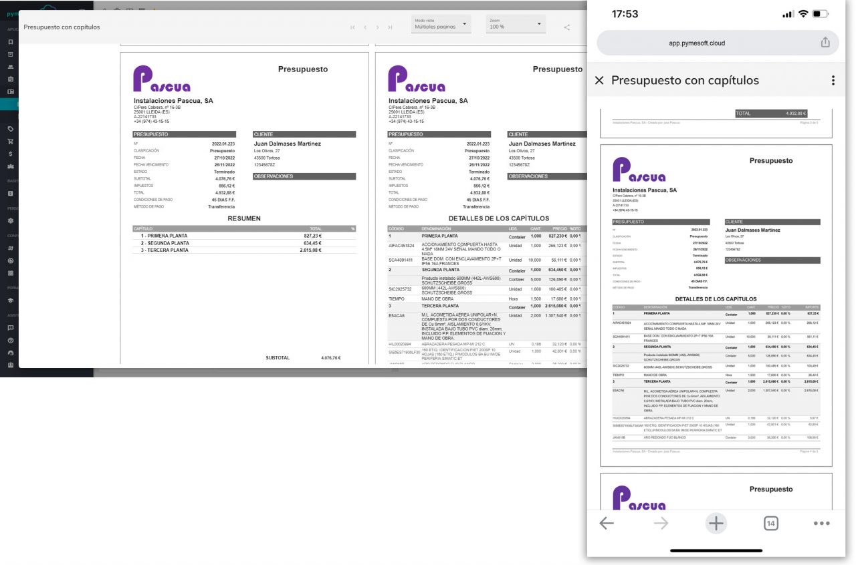Image resolution: width=856 pixels, height=565 pixels.
Task: Open the three-dot menu beside Presupuesto con capítulos
Action: click(833, 79)
